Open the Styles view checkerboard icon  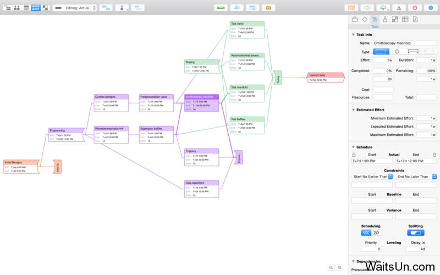click(x=45, y=8)
